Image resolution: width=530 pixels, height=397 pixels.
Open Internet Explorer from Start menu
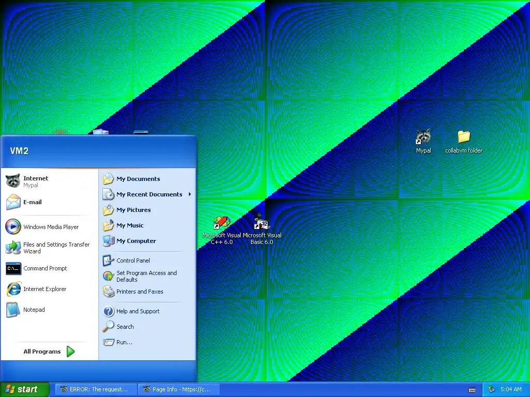tap(49, 289)
